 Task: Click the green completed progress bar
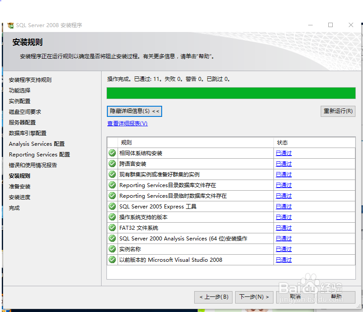pos(231,93)
